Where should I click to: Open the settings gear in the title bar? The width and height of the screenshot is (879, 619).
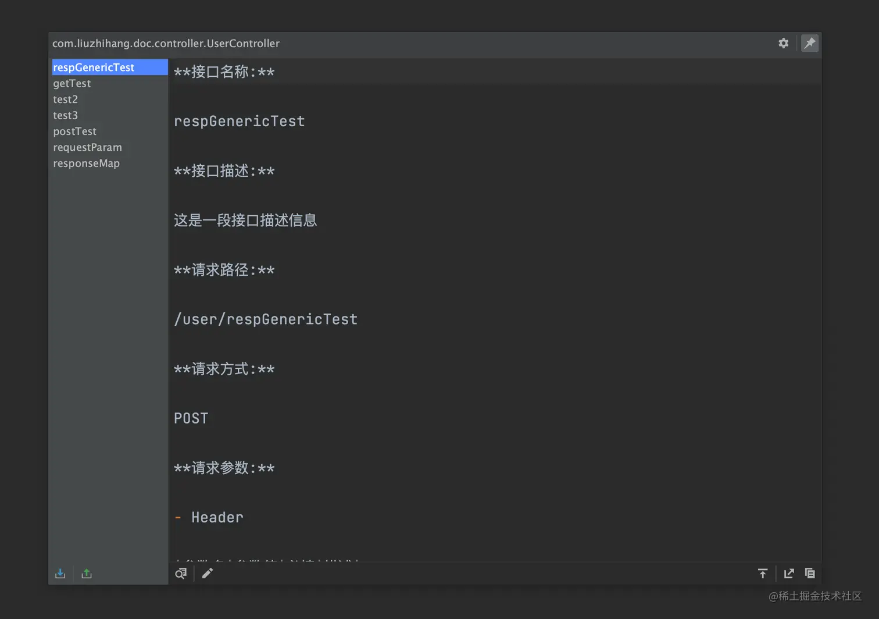pyautogui.click(x=783, y=43)
